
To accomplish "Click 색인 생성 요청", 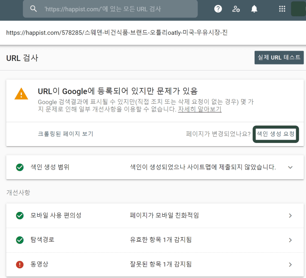I will coord(275,134).
